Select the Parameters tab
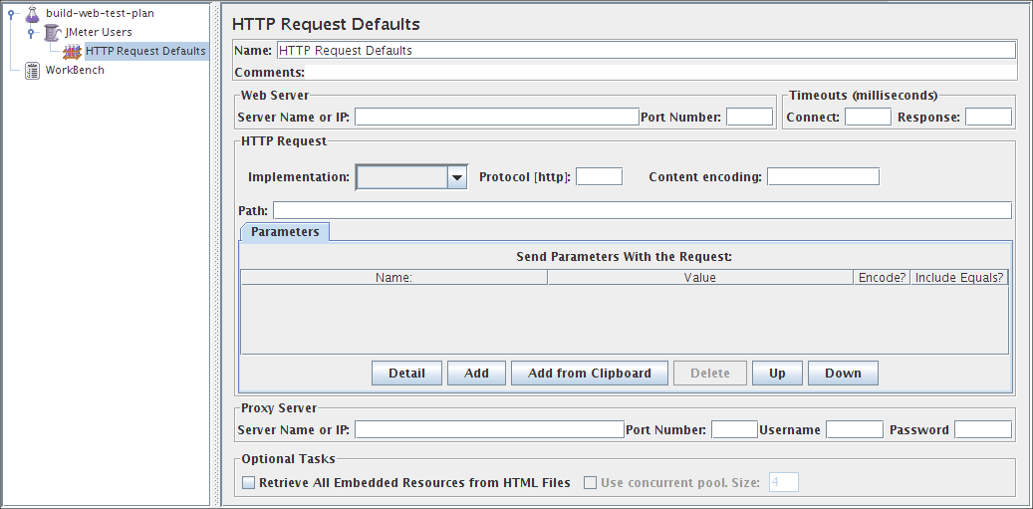 [285, 232]
